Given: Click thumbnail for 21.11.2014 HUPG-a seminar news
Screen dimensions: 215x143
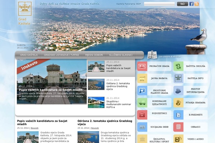Looking at the screenshot, I should [x=96, y=103].
